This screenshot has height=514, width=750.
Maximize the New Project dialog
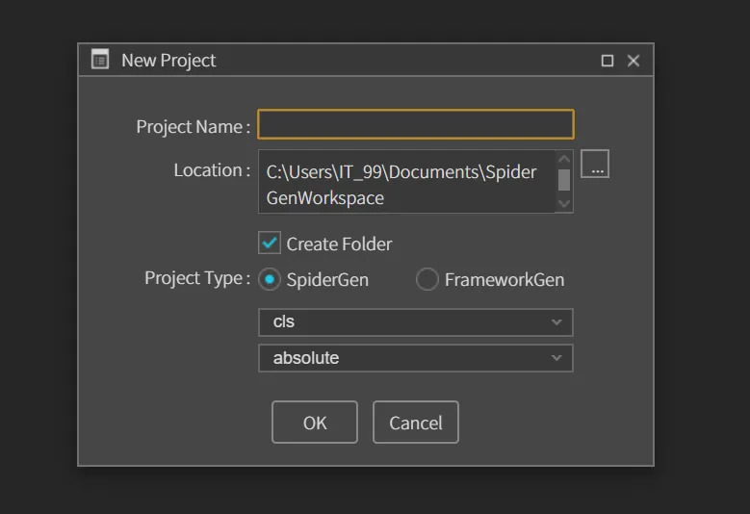[x=607, y=61]
